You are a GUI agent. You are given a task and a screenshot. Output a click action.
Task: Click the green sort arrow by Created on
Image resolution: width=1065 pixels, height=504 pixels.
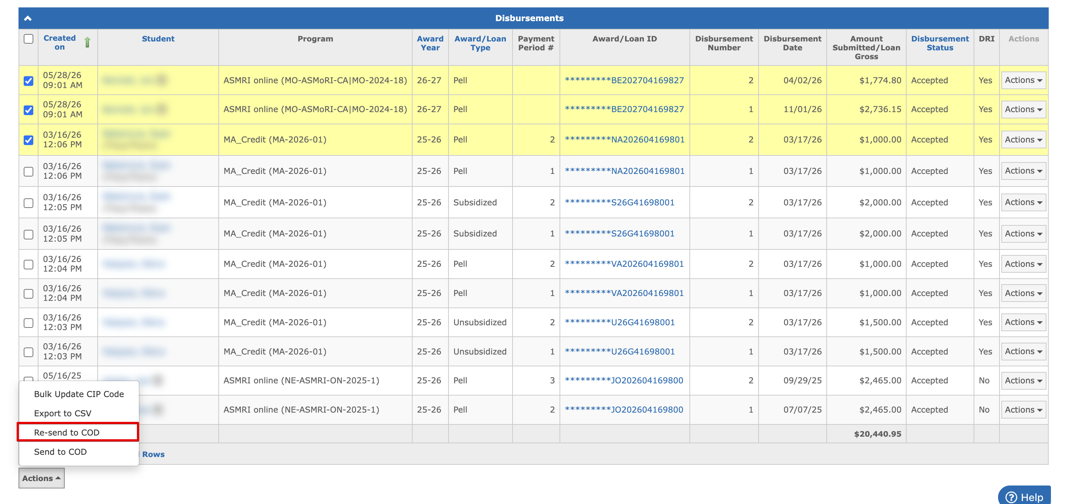[87, 42]
